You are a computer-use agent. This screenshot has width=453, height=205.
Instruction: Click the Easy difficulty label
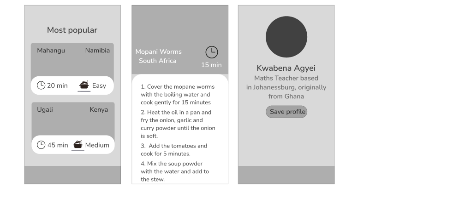(99, 85)
